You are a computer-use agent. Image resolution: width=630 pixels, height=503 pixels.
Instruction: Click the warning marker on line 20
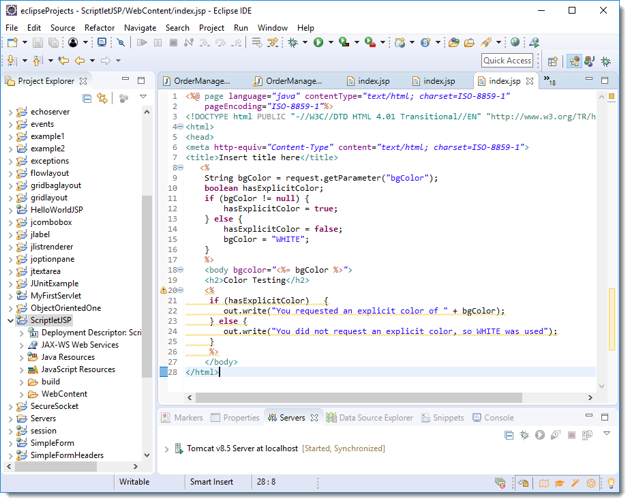point(164,290)
